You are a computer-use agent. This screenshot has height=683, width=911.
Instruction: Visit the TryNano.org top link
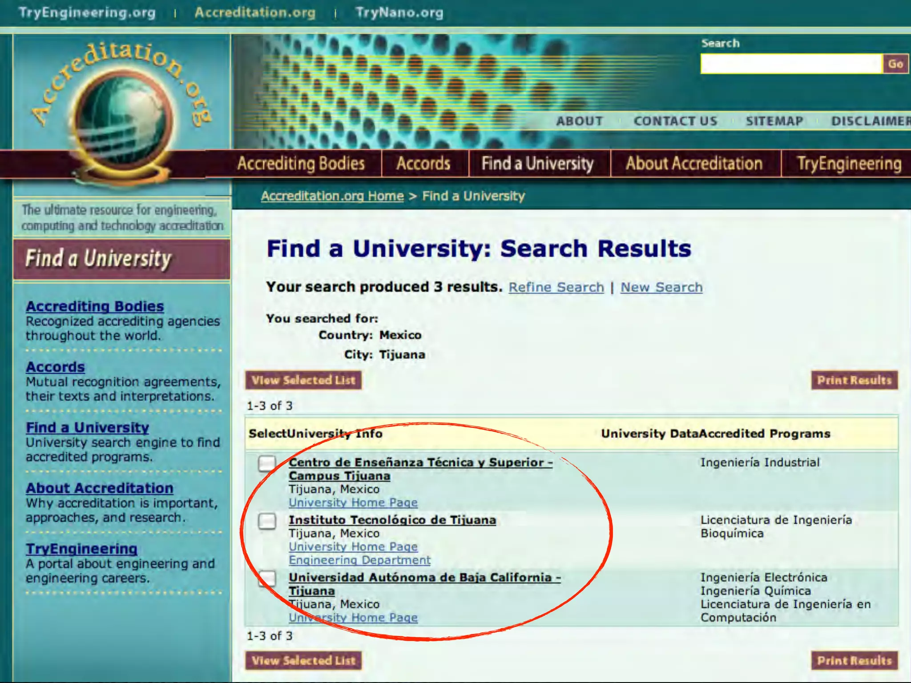tap(399, 12)
